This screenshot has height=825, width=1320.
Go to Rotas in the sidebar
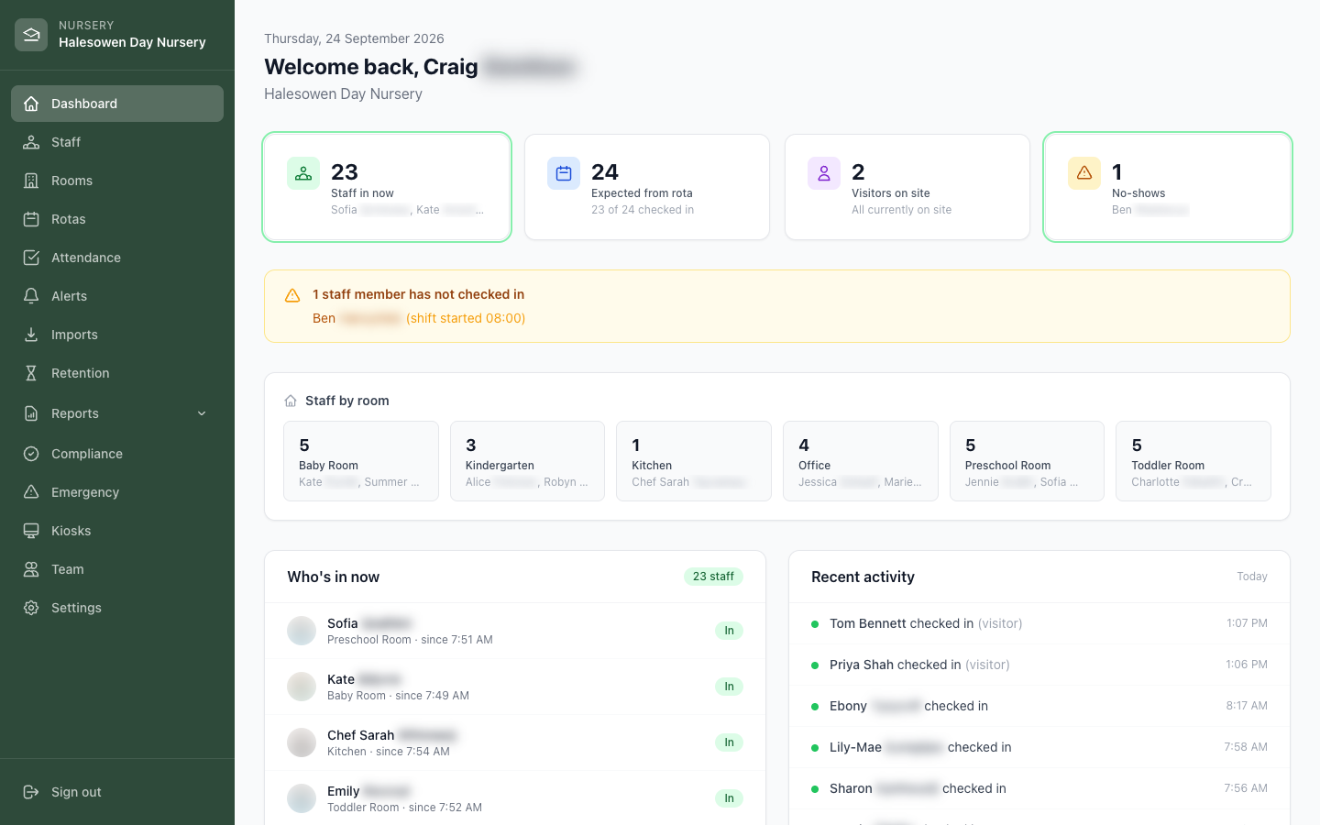(x=117, y=219)
